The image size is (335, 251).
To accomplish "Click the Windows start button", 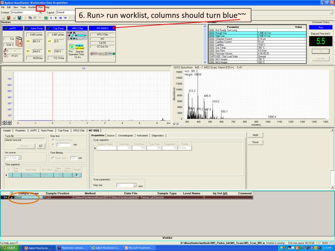I will 10,248.
